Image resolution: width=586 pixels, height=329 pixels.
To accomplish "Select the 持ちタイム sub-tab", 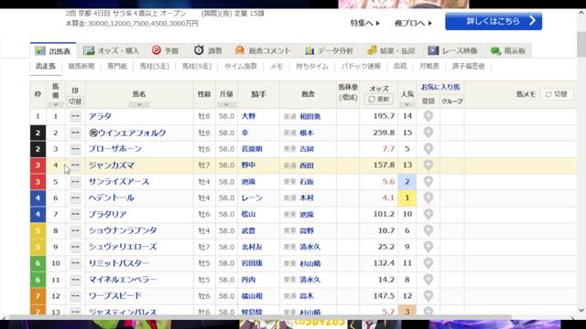I will tap(312, 66).
